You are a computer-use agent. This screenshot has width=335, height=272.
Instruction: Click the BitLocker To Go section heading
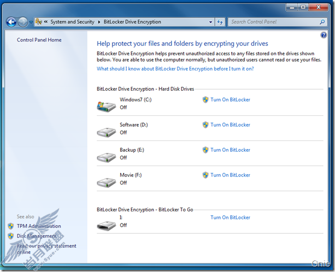click(145, 210)
